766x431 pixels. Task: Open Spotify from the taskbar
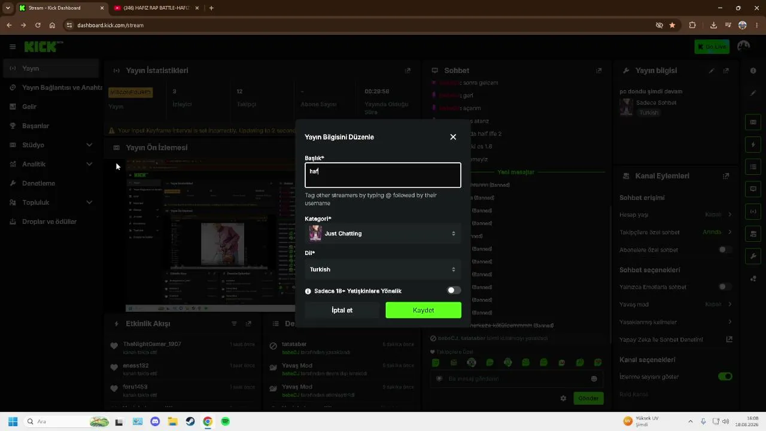coord(225,421)
